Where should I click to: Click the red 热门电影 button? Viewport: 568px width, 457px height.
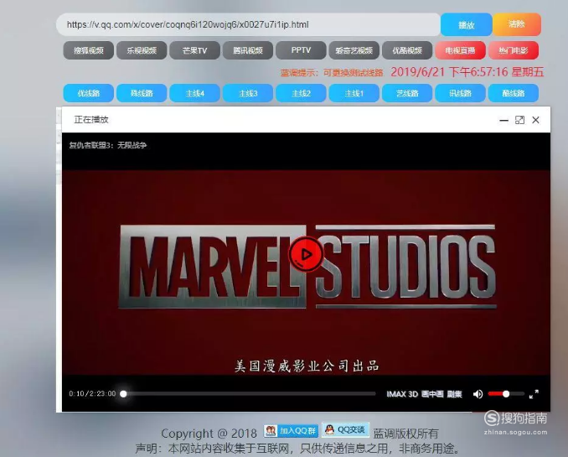point(514,50)
